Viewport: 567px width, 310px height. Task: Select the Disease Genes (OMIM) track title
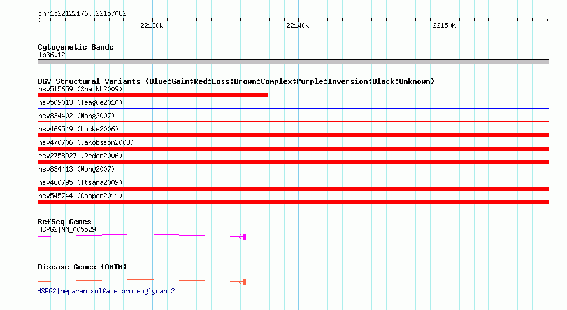[x=82, y=267]
